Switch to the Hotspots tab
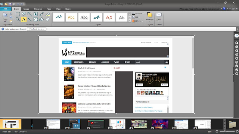 (x=38, y=9)
